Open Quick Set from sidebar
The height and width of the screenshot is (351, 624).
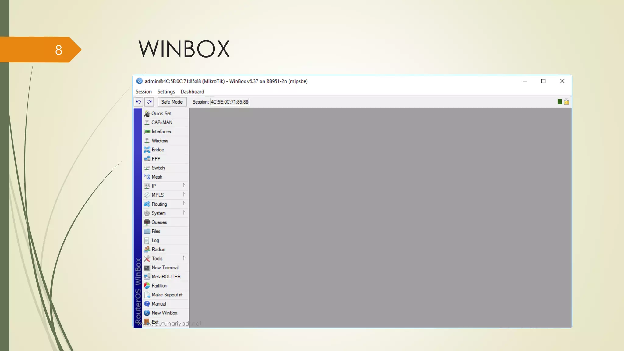(x=165, y=113)
